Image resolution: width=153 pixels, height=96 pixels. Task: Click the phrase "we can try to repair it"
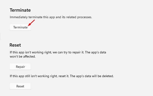68,52
